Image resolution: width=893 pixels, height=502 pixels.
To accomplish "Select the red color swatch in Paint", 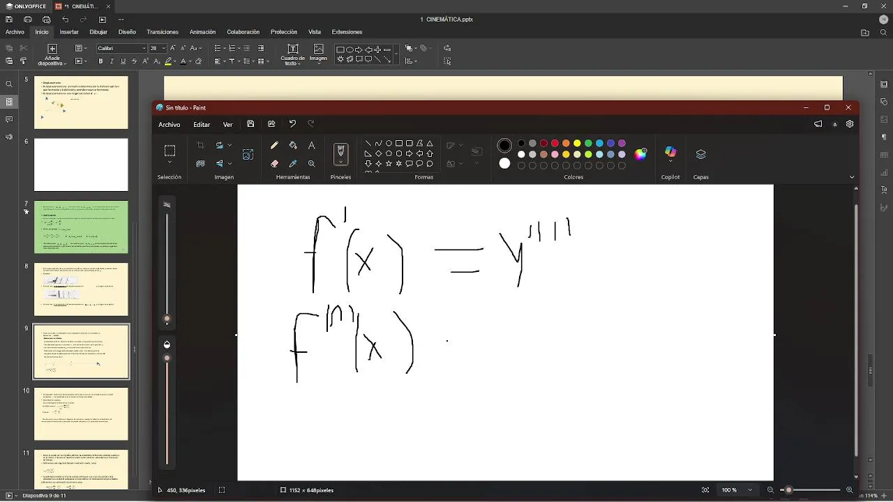I will point(555,144).
